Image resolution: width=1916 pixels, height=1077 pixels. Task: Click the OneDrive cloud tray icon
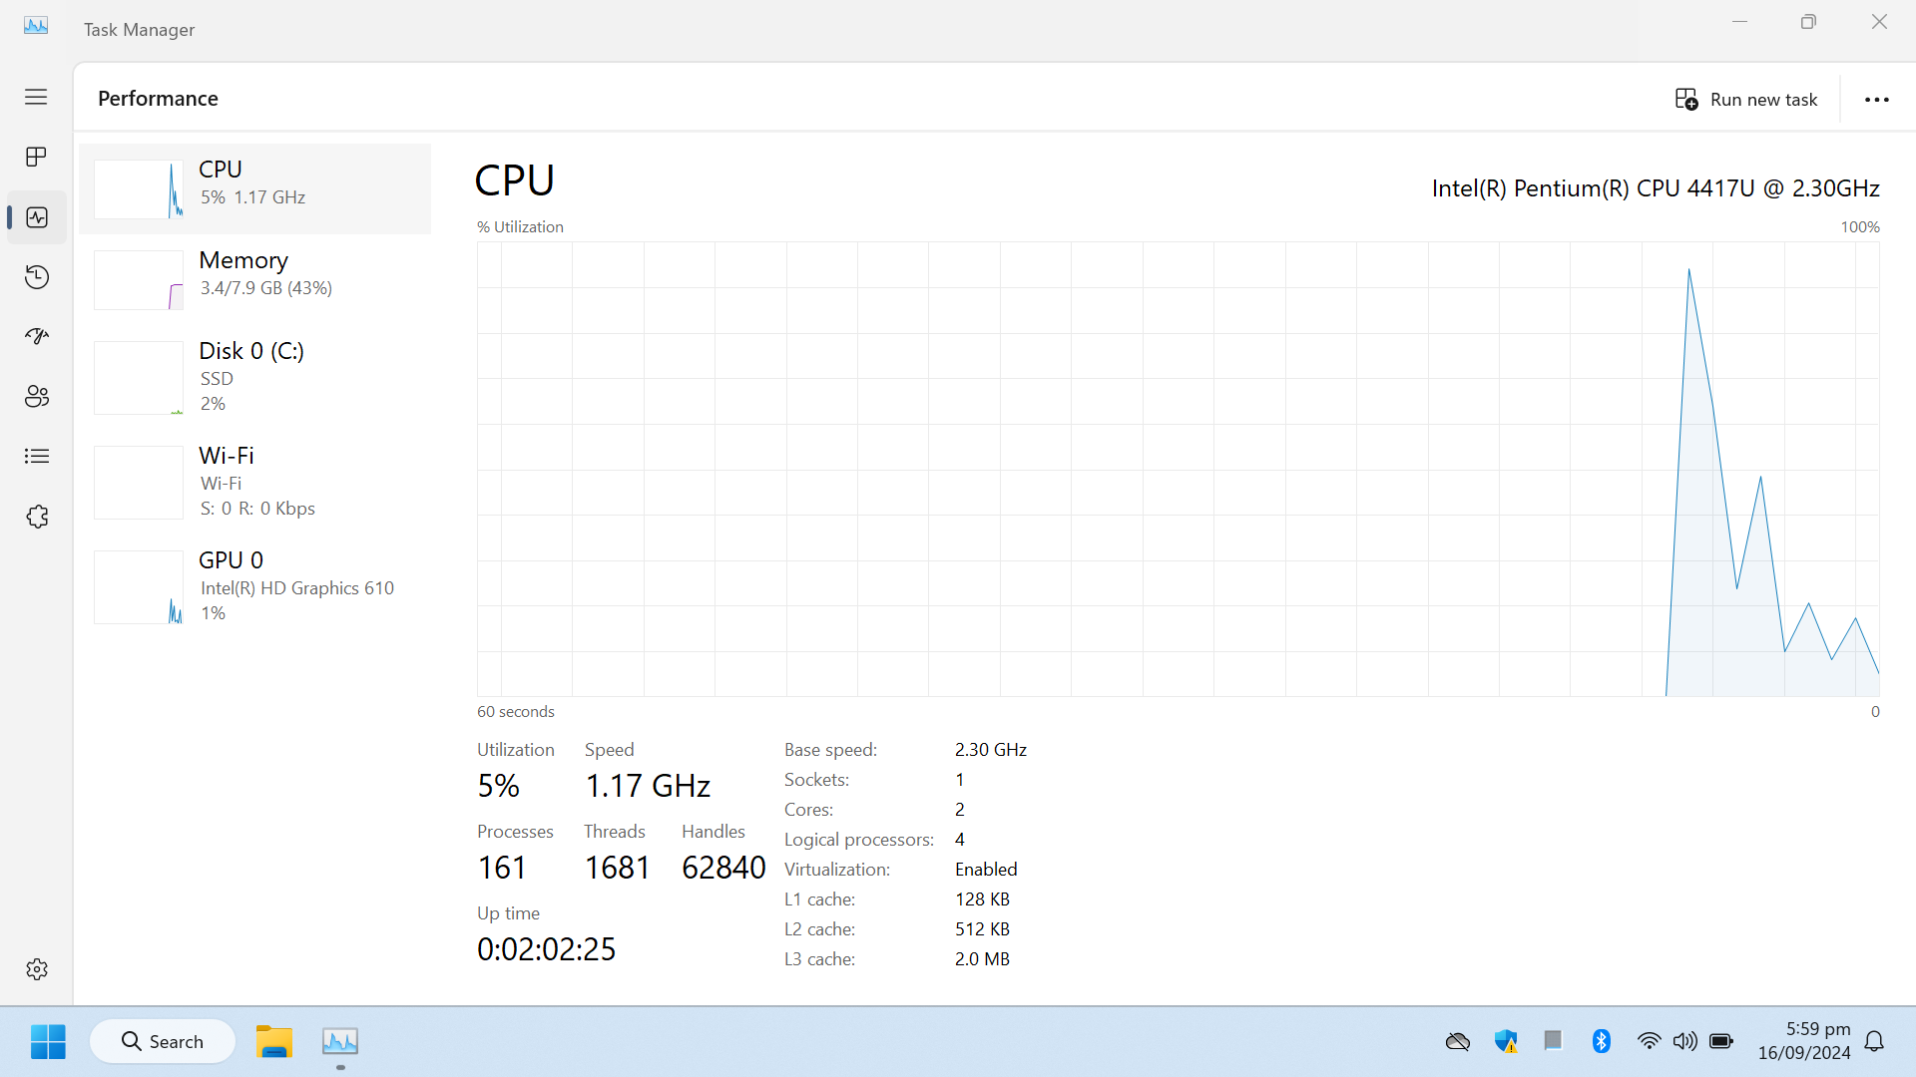1458,1041
